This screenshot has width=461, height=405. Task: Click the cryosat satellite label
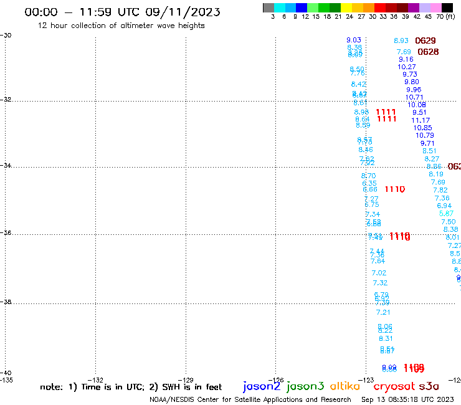click(x=394, y=387)
